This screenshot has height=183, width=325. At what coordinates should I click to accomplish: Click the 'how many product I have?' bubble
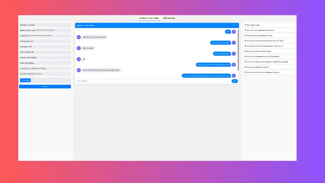pyautogui.click(x=222, y=54)
